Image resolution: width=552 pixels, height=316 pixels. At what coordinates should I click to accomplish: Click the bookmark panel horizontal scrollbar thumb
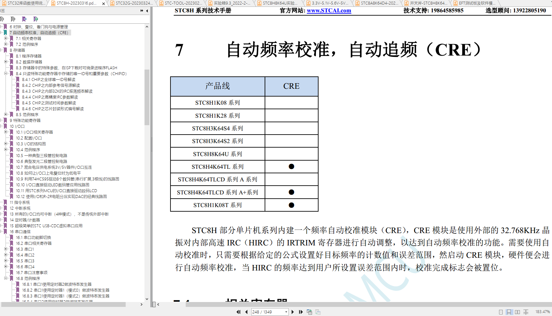pos(63,305)
